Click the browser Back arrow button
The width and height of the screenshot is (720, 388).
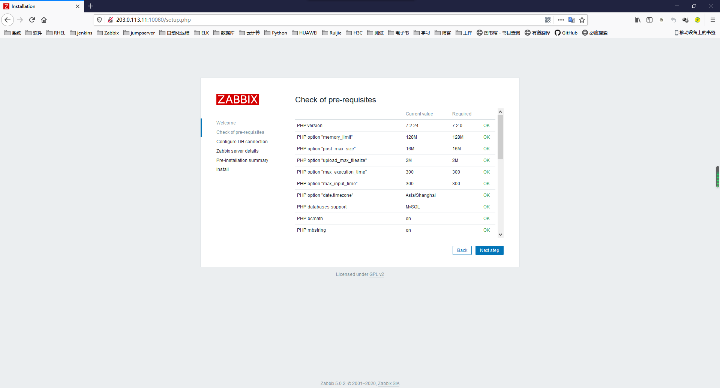(x=7, y=20)
